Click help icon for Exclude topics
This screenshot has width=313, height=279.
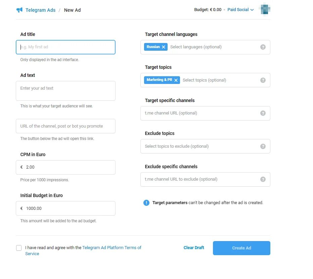pyautogui.click(x=263, y=146)
